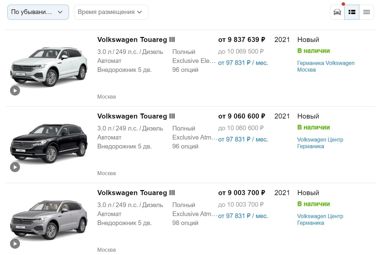The image size is (383, 255).
Task: Play video of white Touareg
Action: (15, 91)
